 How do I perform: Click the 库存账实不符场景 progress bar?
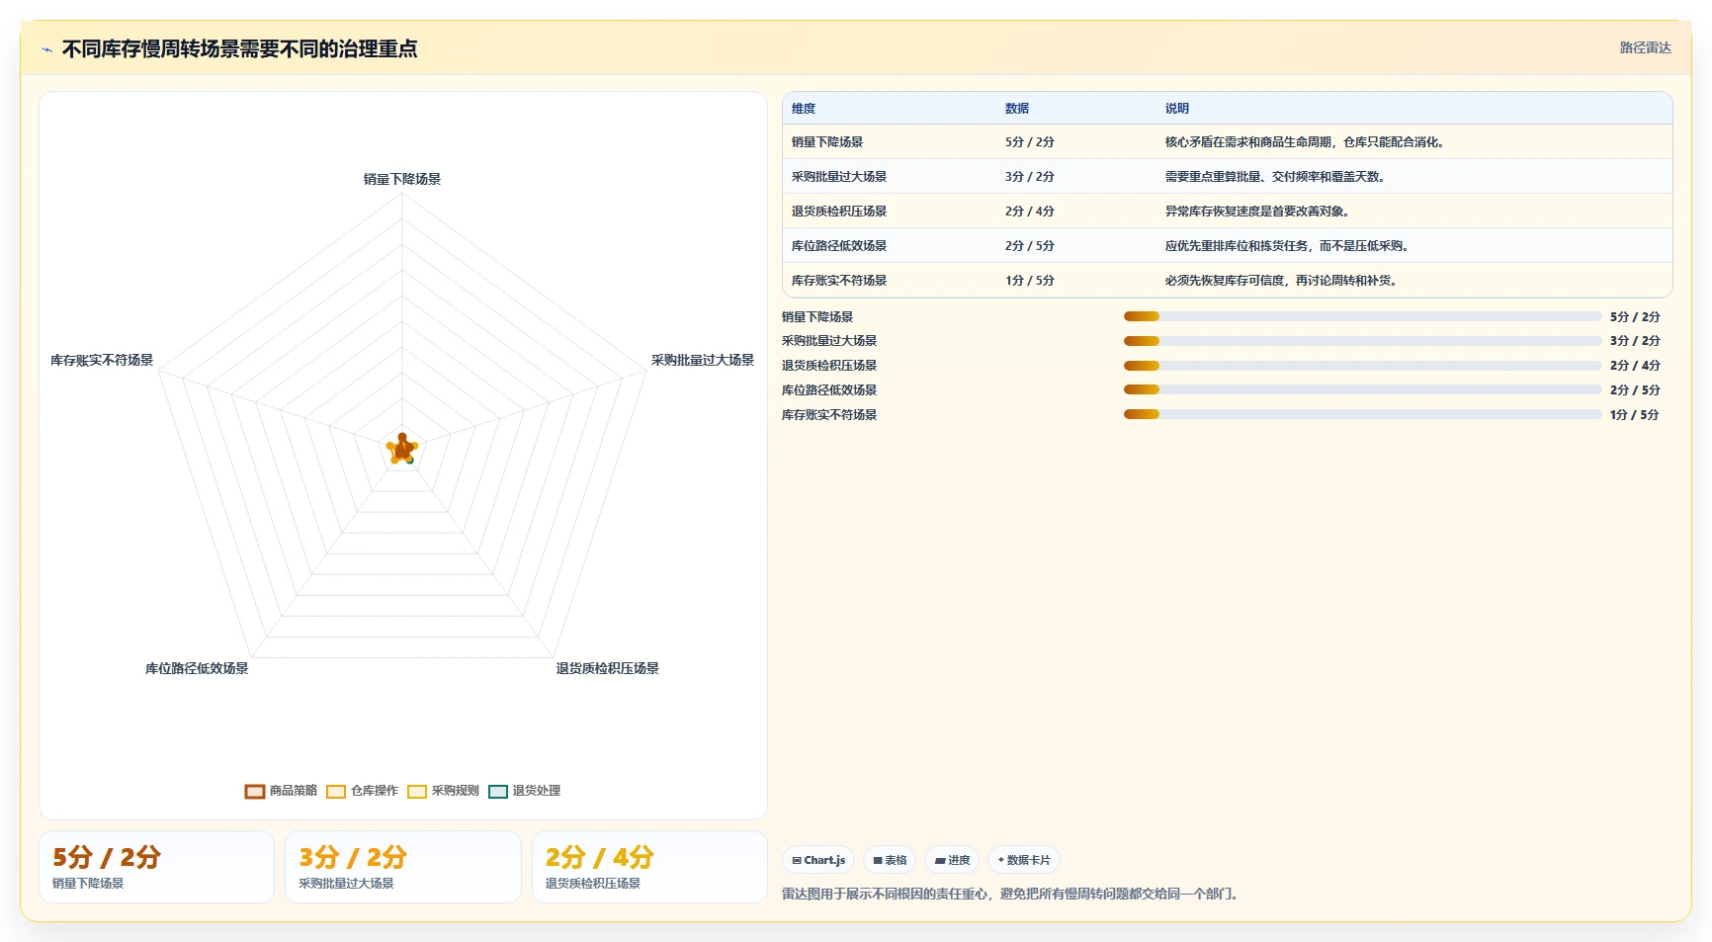tap(1362, 415)
